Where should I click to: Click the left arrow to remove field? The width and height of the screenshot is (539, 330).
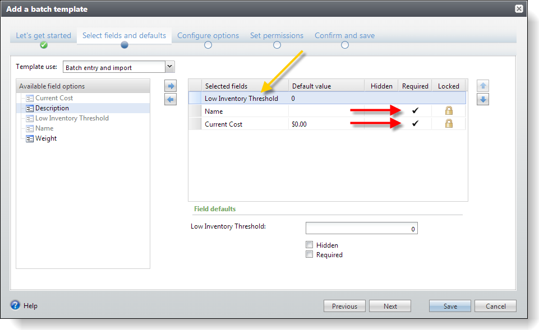coord(171,99)
